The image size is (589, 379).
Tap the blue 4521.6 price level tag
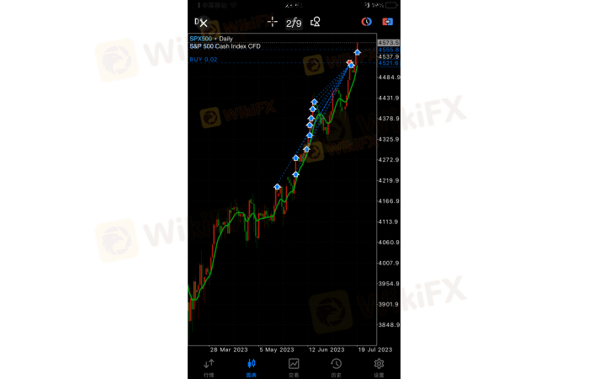coord(389,63)
